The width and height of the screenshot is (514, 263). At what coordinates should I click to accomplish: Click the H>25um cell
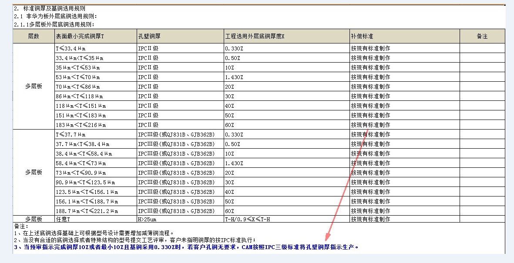click(x=180, y=219)
